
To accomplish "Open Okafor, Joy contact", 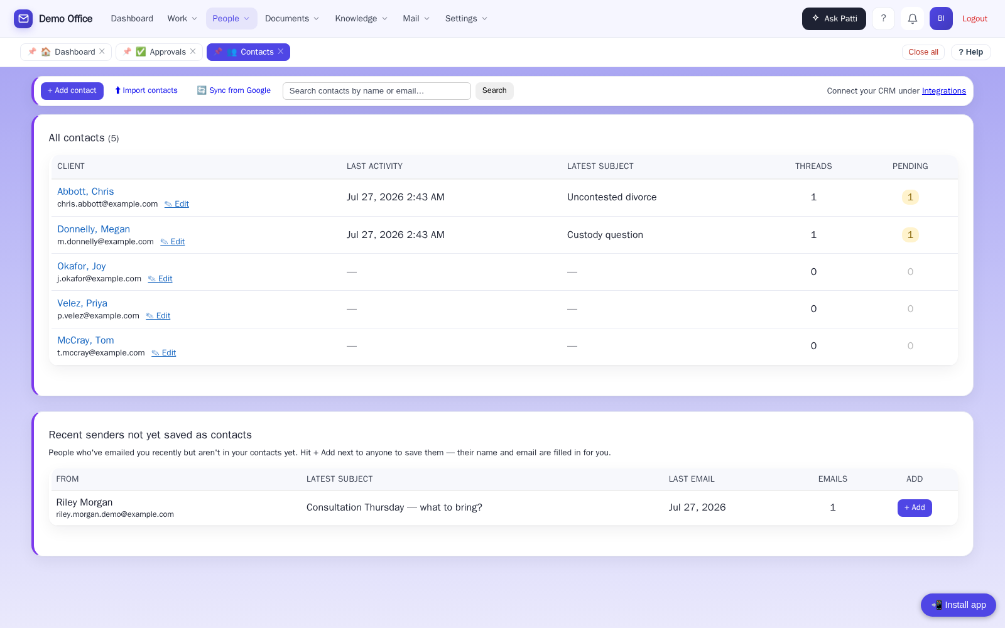I will [82, 266].
